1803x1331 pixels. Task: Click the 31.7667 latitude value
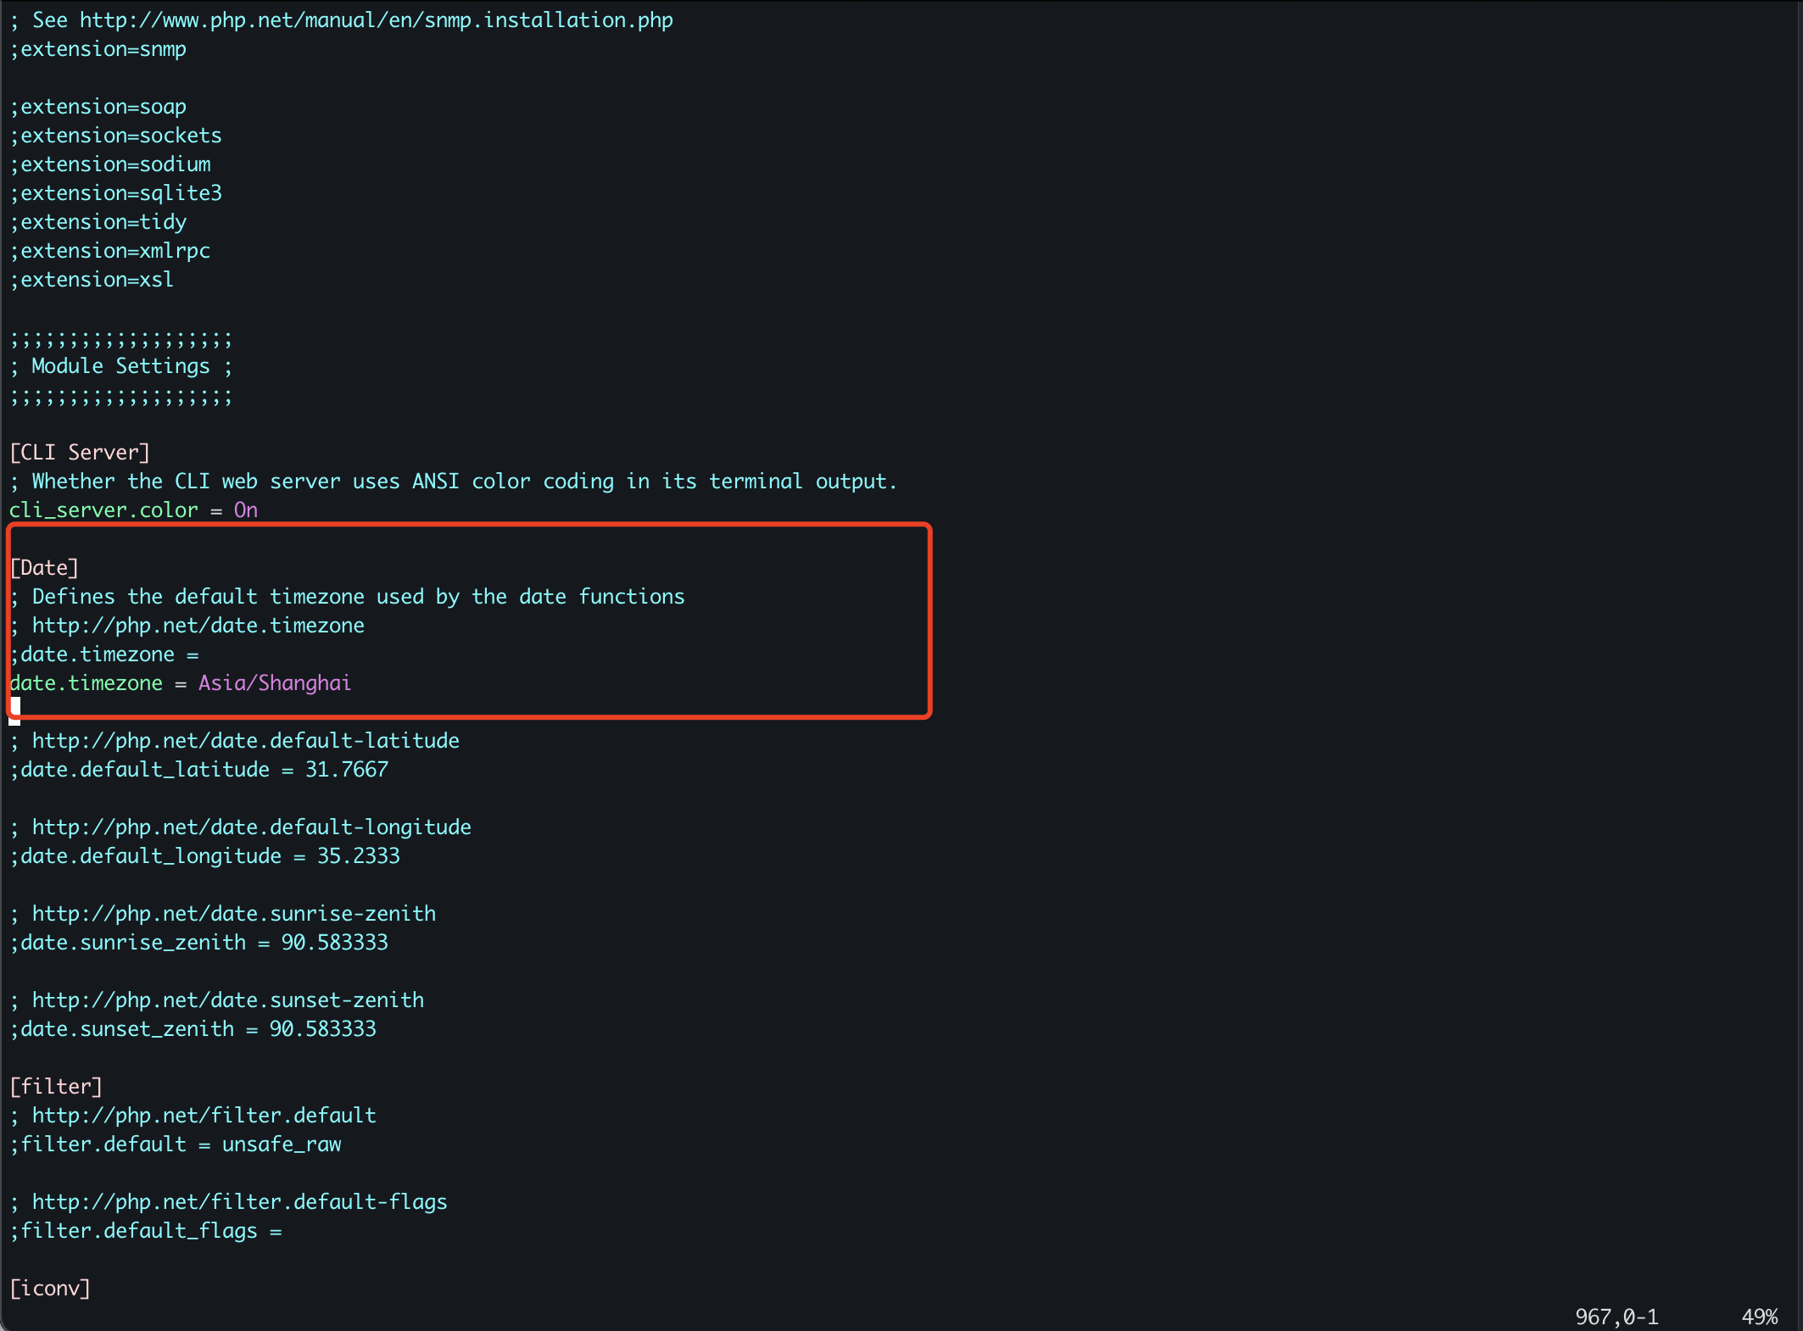click(346, 770)
